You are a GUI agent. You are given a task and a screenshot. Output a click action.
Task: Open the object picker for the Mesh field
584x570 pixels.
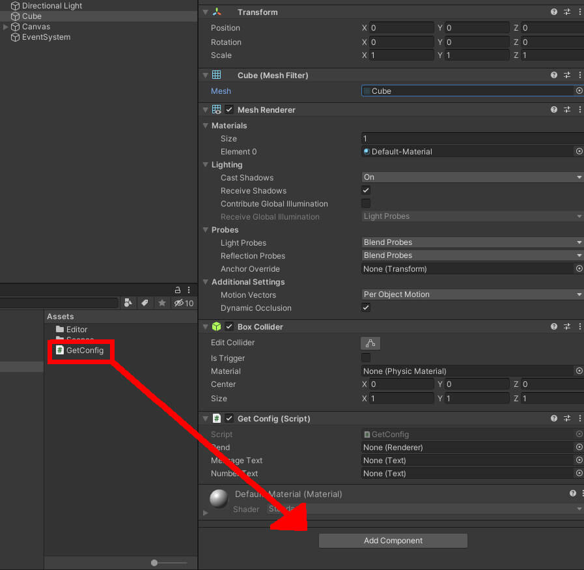click(x=579, y=91)
